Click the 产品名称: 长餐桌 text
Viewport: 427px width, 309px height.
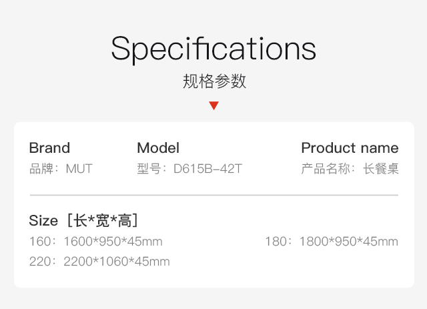point(350,169)
